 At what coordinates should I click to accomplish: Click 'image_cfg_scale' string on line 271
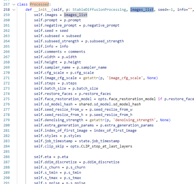pyautogui.click(x=125, y=78)
